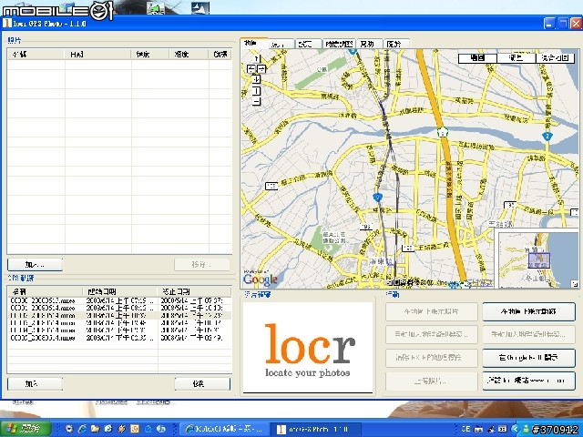Open locr website via www.locr.com button
The height and width of the screenshot is (437, 583).
pyautogui.click(x=528, y=381)
